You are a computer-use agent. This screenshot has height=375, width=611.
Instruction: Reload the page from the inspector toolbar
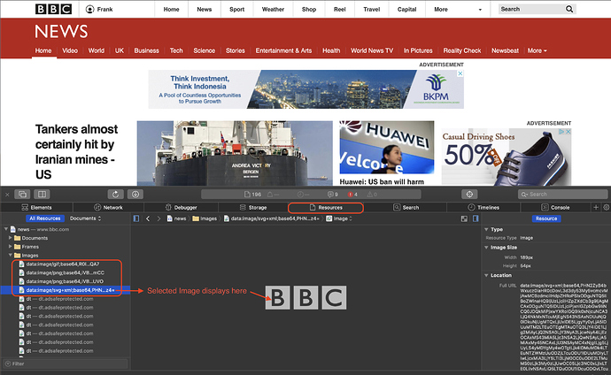(x=115, y=194)
